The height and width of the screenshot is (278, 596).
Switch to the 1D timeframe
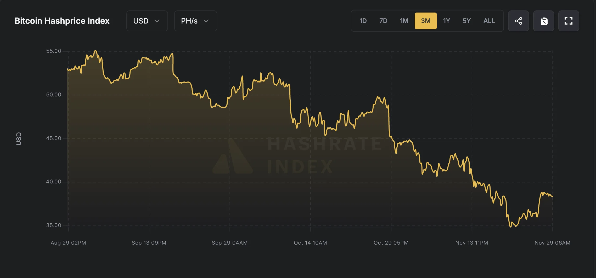363,21
